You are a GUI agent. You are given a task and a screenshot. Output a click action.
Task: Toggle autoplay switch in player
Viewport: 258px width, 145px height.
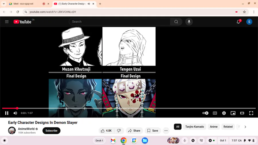click(x=205, y=113)
